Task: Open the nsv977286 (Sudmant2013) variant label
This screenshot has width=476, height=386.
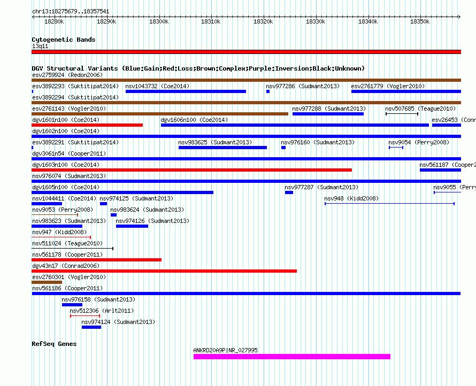Action: 303,86
